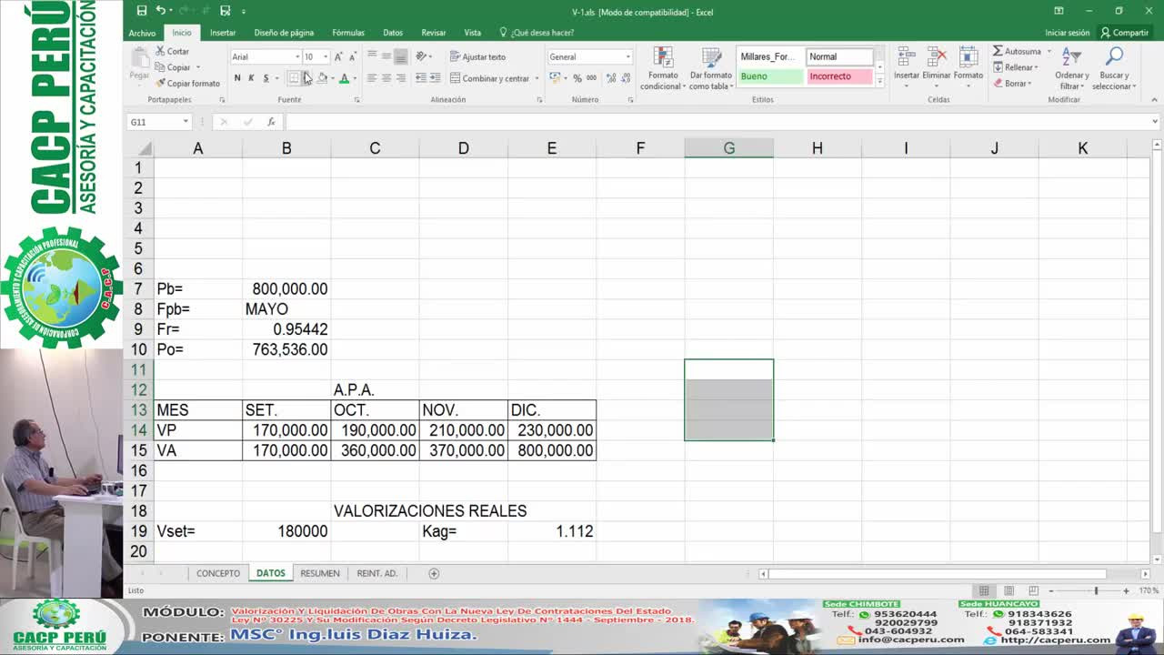Toggle bold with the N button

tap(236, 79)
